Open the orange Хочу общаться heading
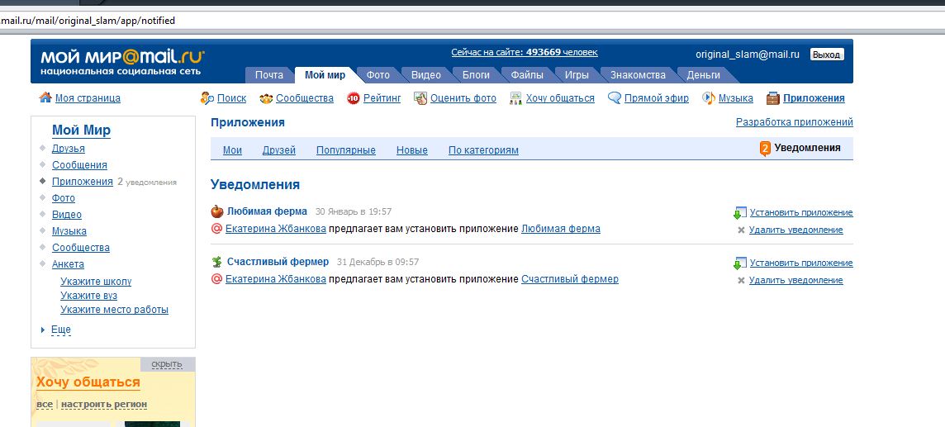The image size is (945, 427). 88,382
